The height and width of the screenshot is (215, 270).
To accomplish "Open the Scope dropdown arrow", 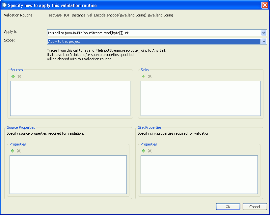I will (x=264, y=41).
